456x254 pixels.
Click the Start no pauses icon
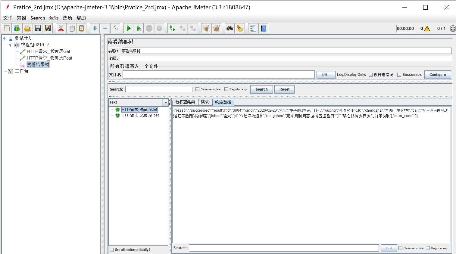tap(139, 28)
